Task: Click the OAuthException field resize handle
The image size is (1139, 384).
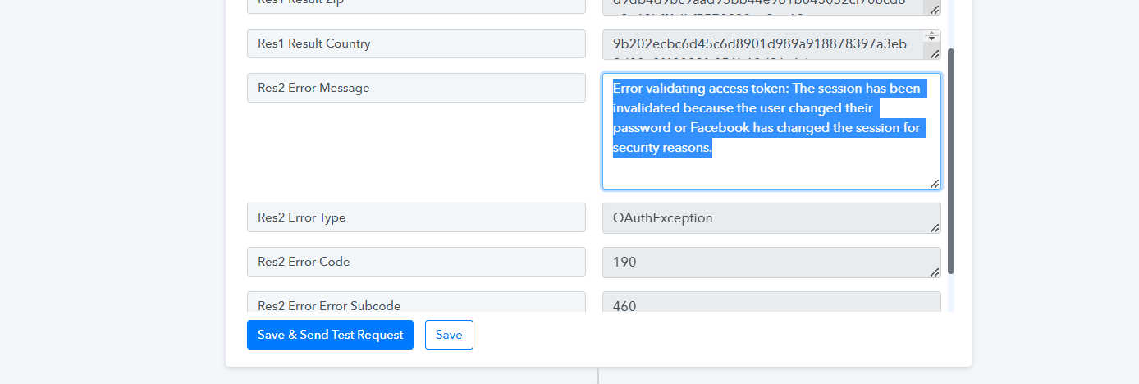Action: pyautogui.click(x=935, y=228)
